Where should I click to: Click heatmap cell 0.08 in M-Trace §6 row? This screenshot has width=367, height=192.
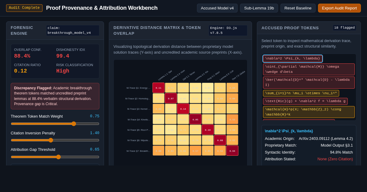click(220, 140)
